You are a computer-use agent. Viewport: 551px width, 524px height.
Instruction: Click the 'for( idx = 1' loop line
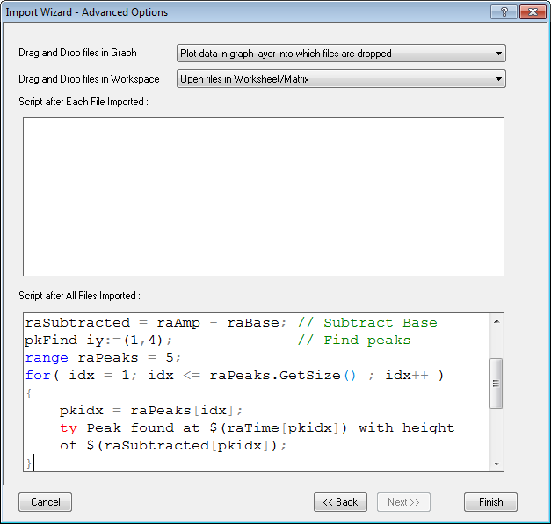tap(235, 376)
